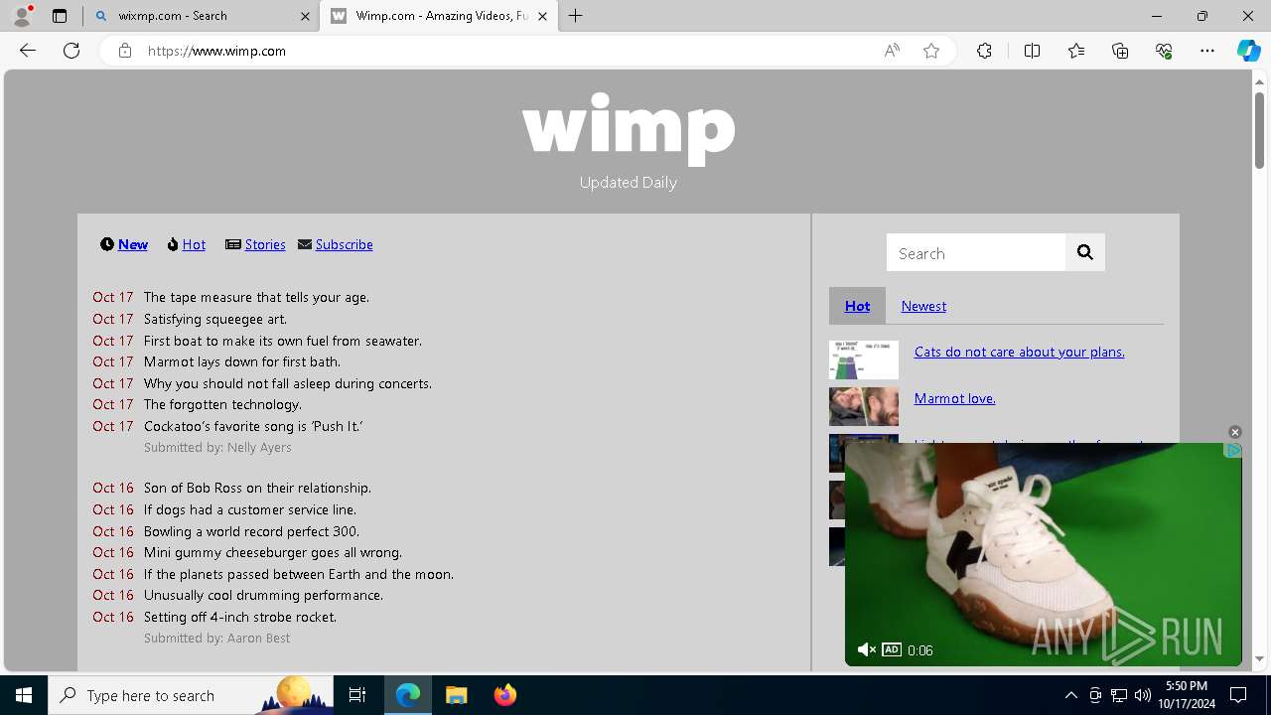This screenshot has width=1271, height=715.
Task: Open the taskbar clock and date
Action: click(x=1186, y=695)
